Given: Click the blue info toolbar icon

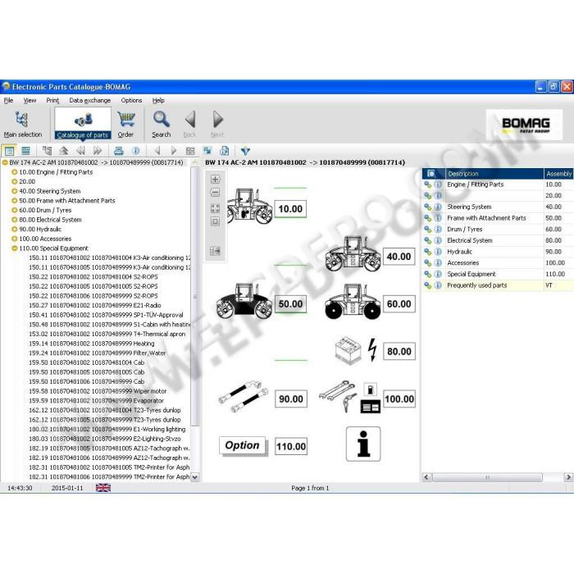Looking at the screenshot, I should pyautogui.click(x=135, y=150).
